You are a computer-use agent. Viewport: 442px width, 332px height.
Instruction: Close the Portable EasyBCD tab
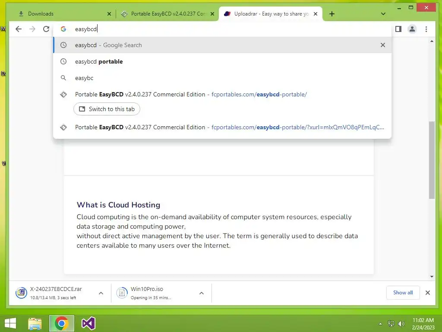(x=212, y=14)
